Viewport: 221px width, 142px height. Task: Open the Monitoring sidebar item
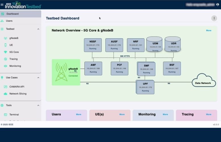pos(20,66)
